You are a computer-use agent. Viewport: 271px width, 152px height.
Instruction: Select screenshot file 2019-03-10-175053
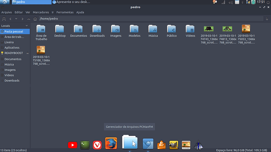pyautogui.click(x=246, y=34)
